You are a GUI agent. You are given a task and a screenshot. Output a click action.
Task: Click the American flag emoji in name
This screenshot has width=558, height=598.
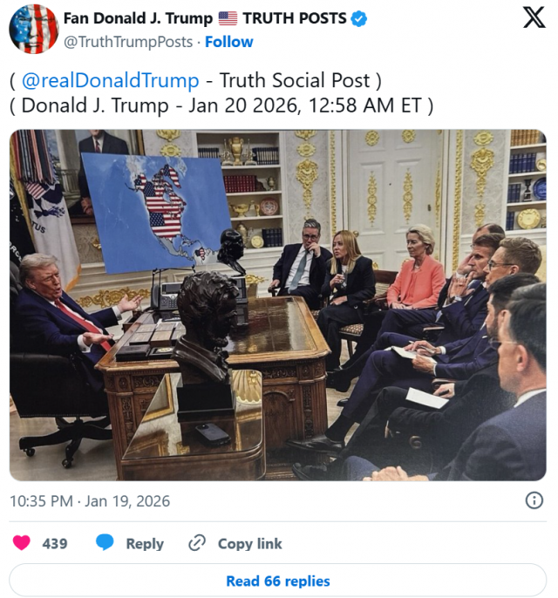[228, 18]
